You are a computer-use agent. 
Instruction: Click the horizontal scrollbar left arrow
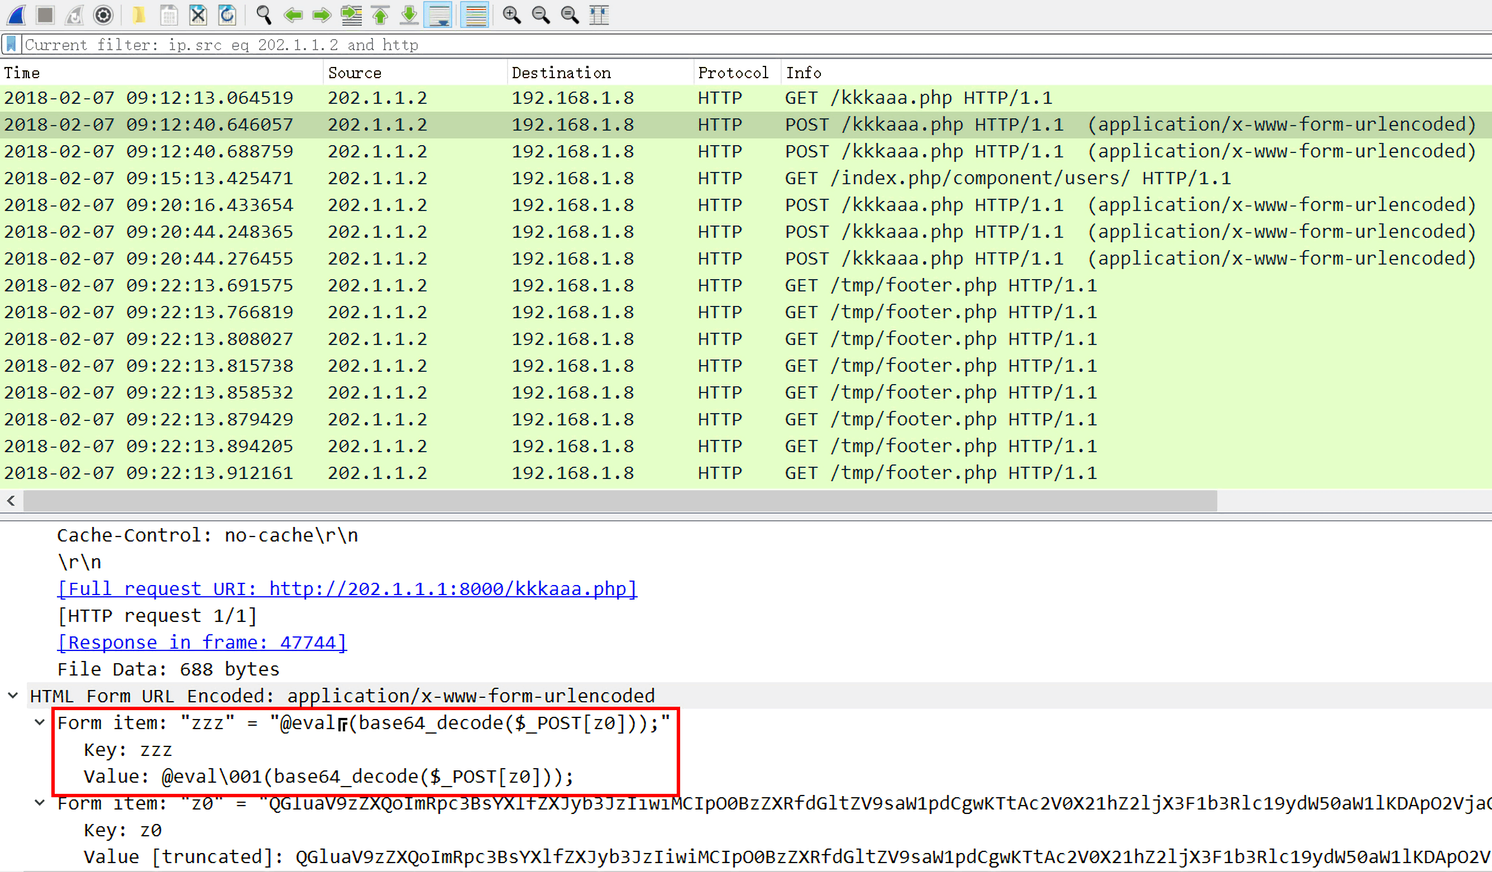tap(11, 501)
